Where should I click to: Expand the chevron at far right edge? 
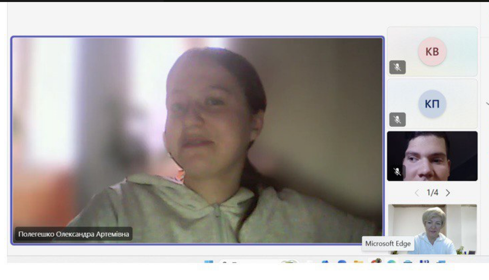click(487, 104)
